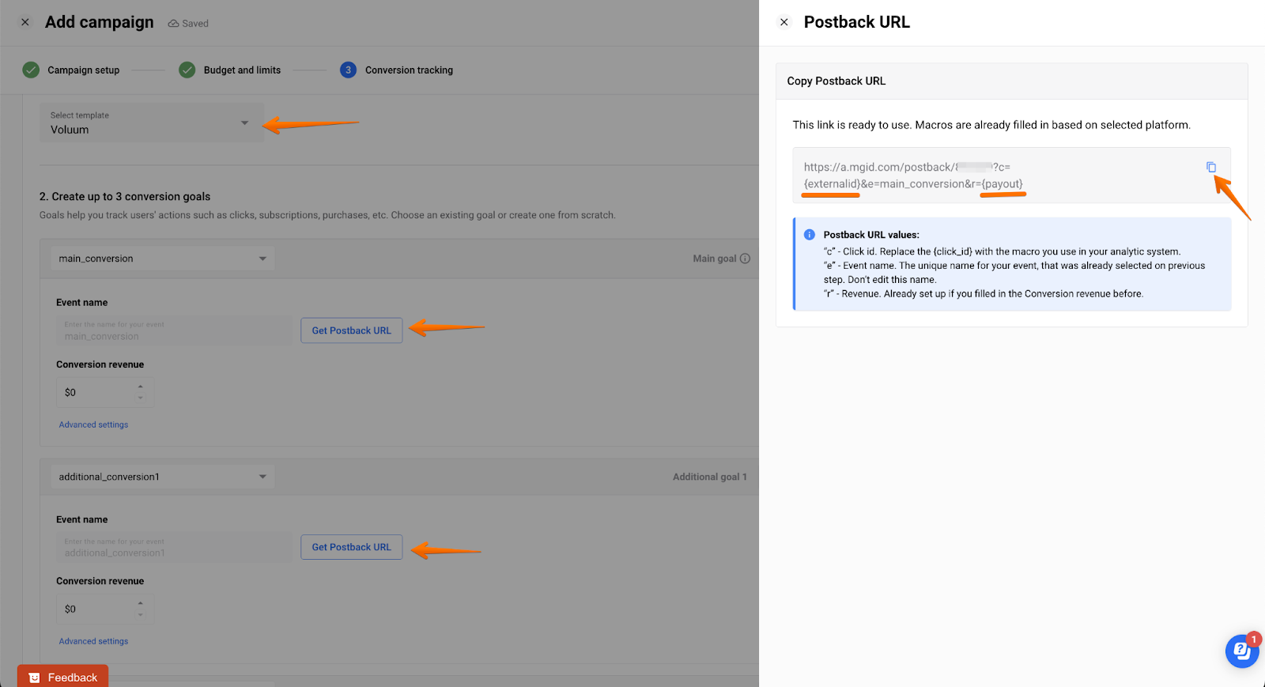Click the blue info icon beside Postback URL values
The image size is (1265, 687).
[809, 235]
